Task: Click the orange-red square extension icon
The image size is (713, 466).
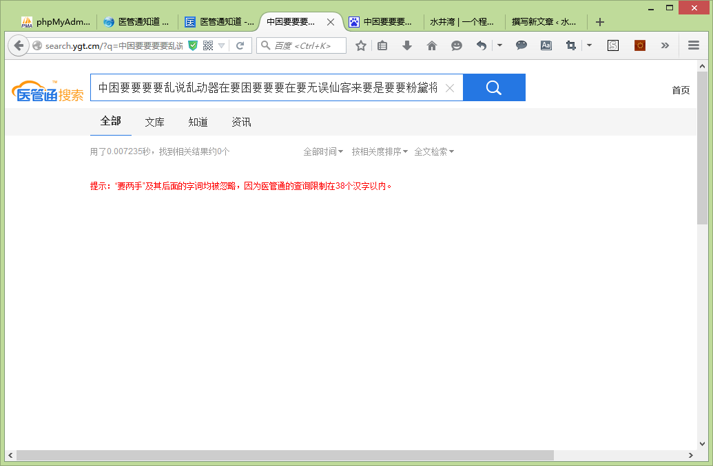Action: 640,45
